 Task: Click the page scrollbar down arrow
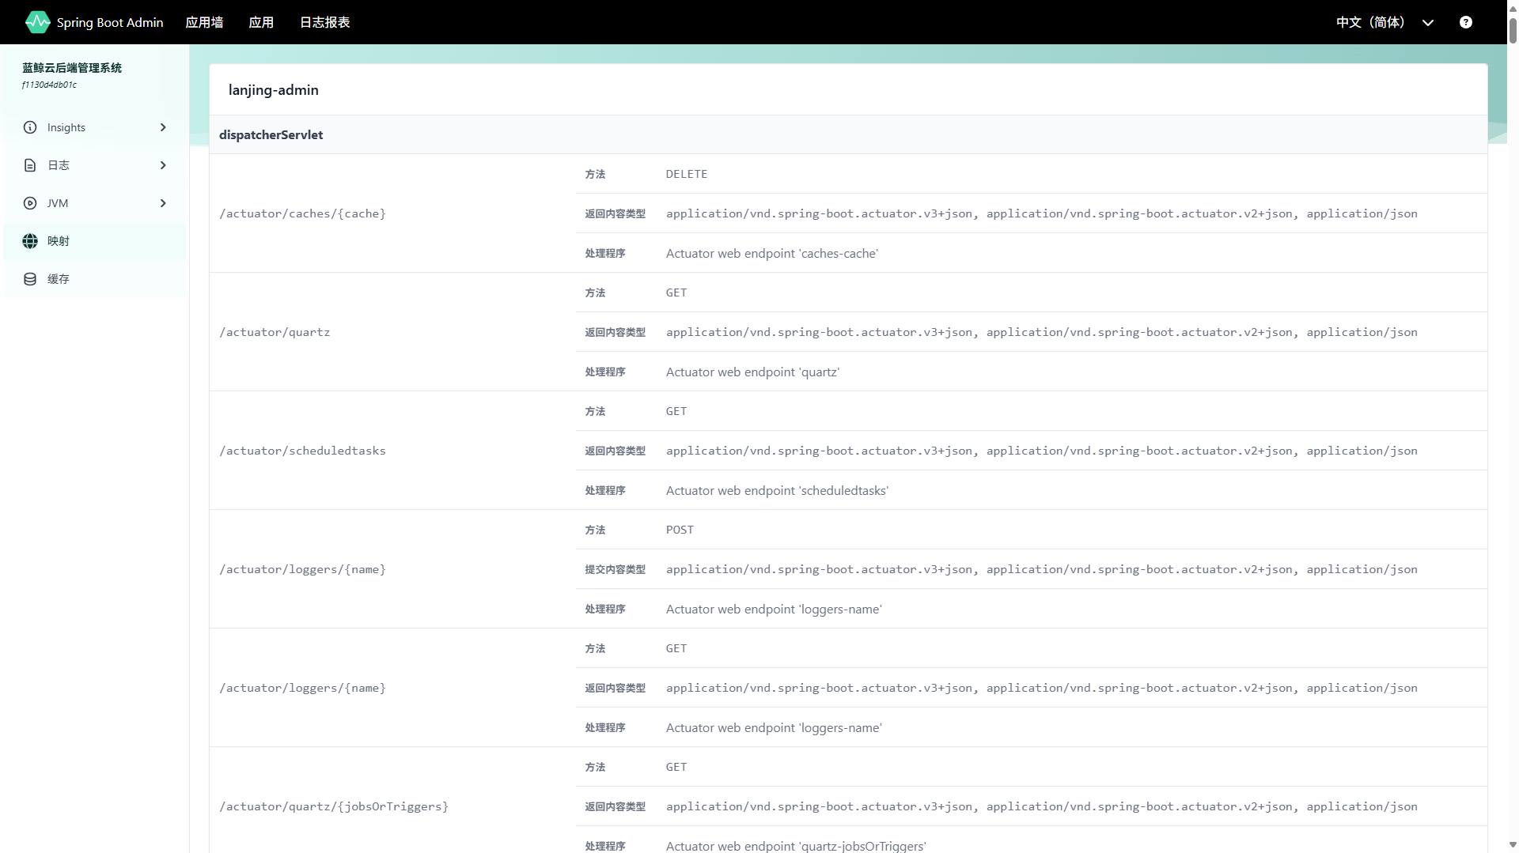1513,845
